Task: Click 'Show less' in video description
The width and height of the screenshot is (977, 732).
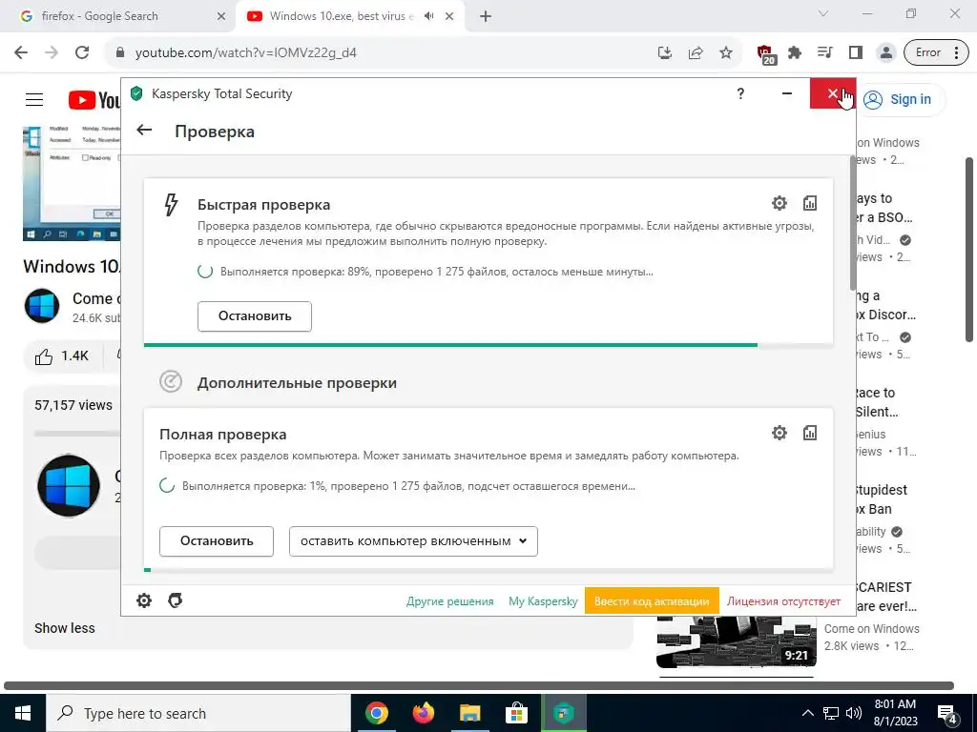Action: coord(65,628)
